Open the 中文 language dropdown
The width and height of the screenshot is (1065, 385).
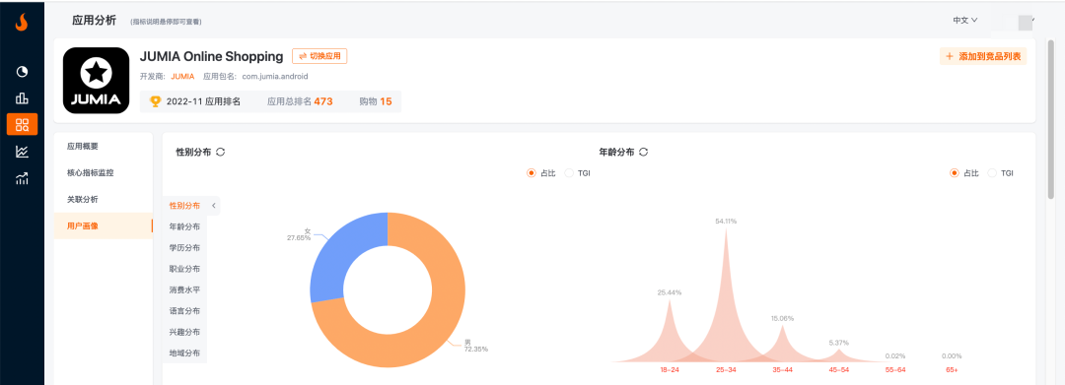(x=964, y=21)
